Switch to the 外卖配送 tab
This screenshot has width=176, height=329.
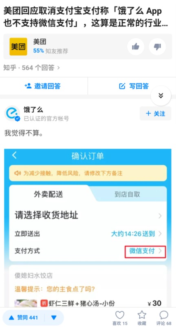pos(48,195)
